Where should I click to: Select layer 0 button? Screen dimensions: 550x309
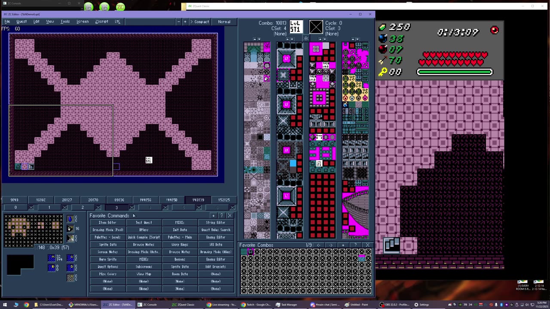15,208
